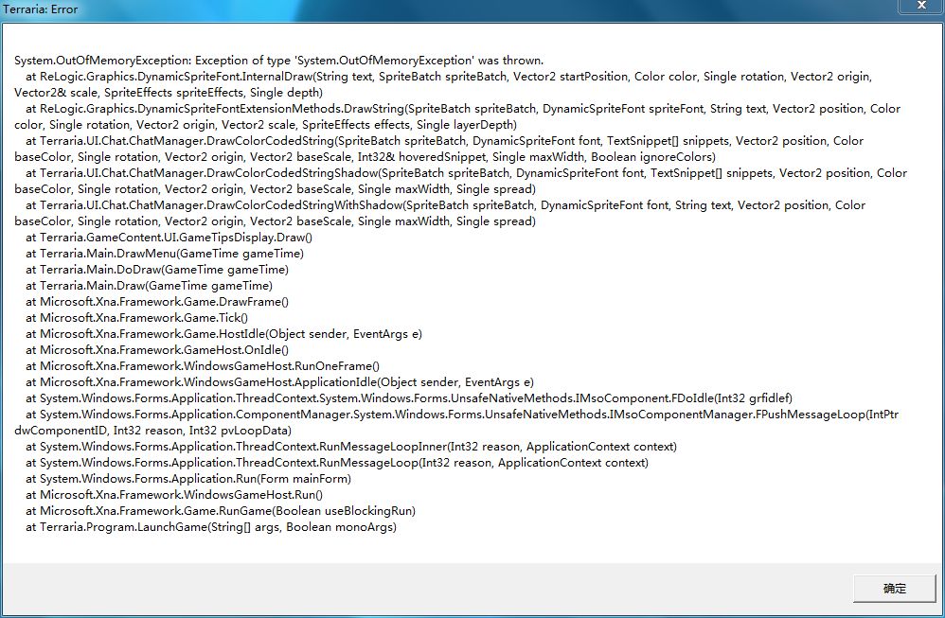Screen dimensions: 945x618
Task: Click the Game.Tick() line
Action: tap(136, 318)
